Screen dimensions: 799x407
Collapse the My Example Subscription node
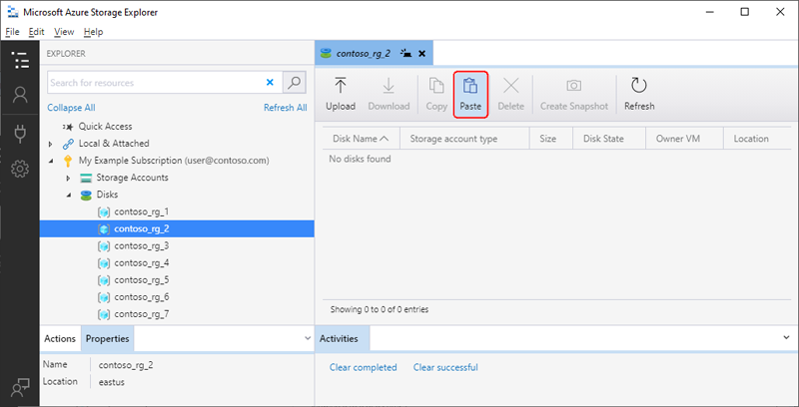tap(51, 162)
